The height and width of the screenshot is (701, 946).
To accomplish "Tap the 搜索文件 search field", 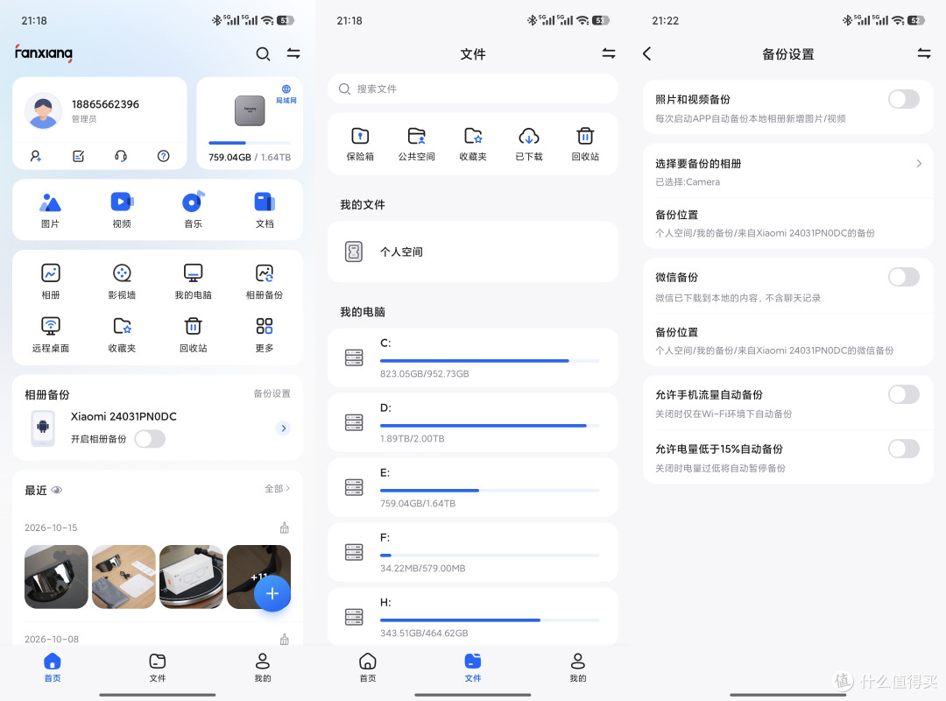I will (473, 89).
